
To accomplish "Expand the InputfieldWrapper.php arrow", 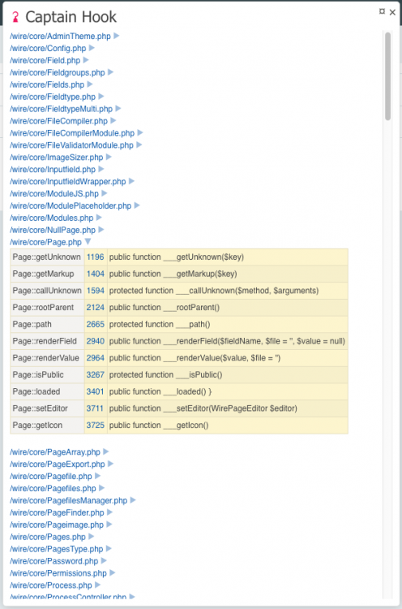I will tap(132, 181).
